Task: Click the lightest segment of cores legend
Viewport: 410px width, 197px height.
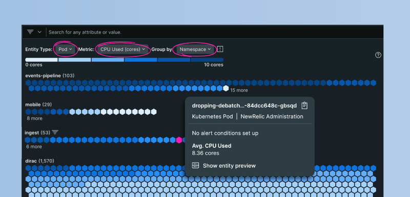Action: [42, 60]
